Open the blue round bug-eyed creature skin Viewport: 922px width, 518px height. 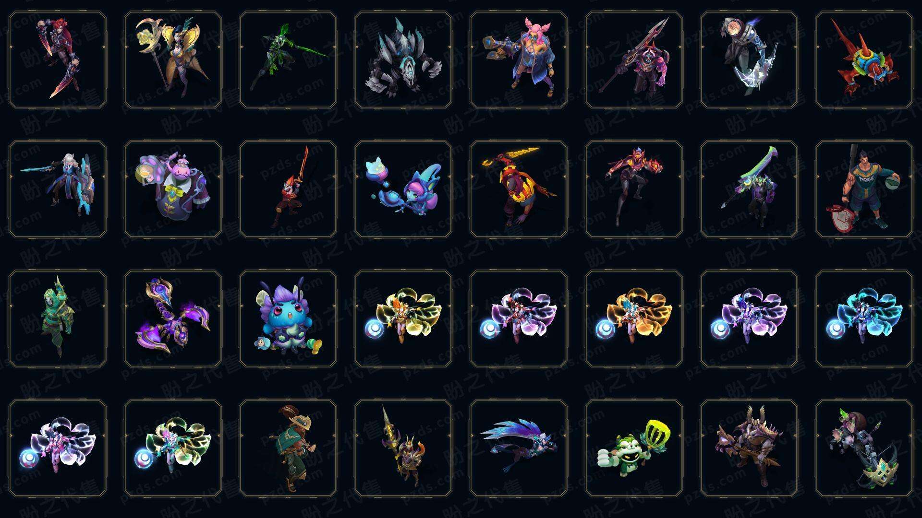tap(288, 318)
